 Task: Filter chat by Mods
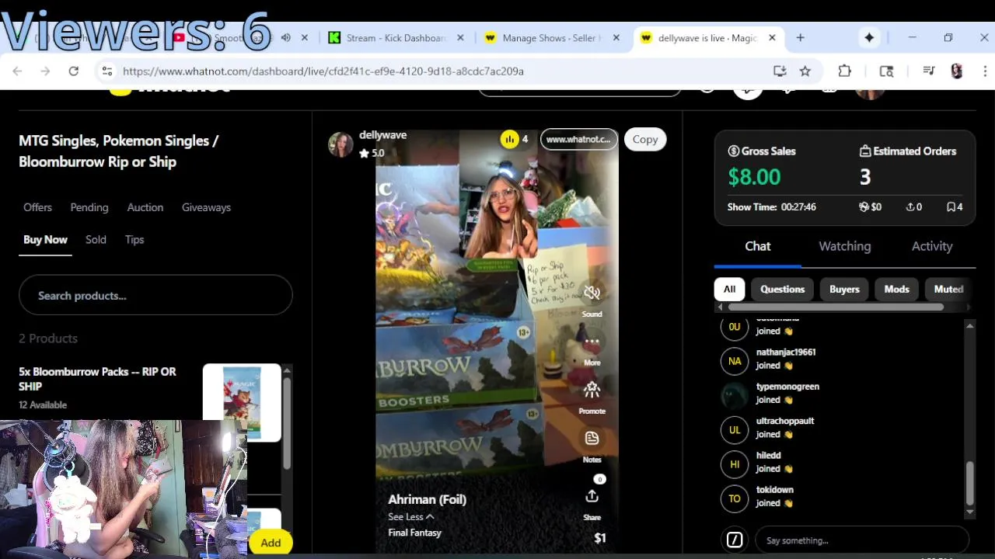896,289
